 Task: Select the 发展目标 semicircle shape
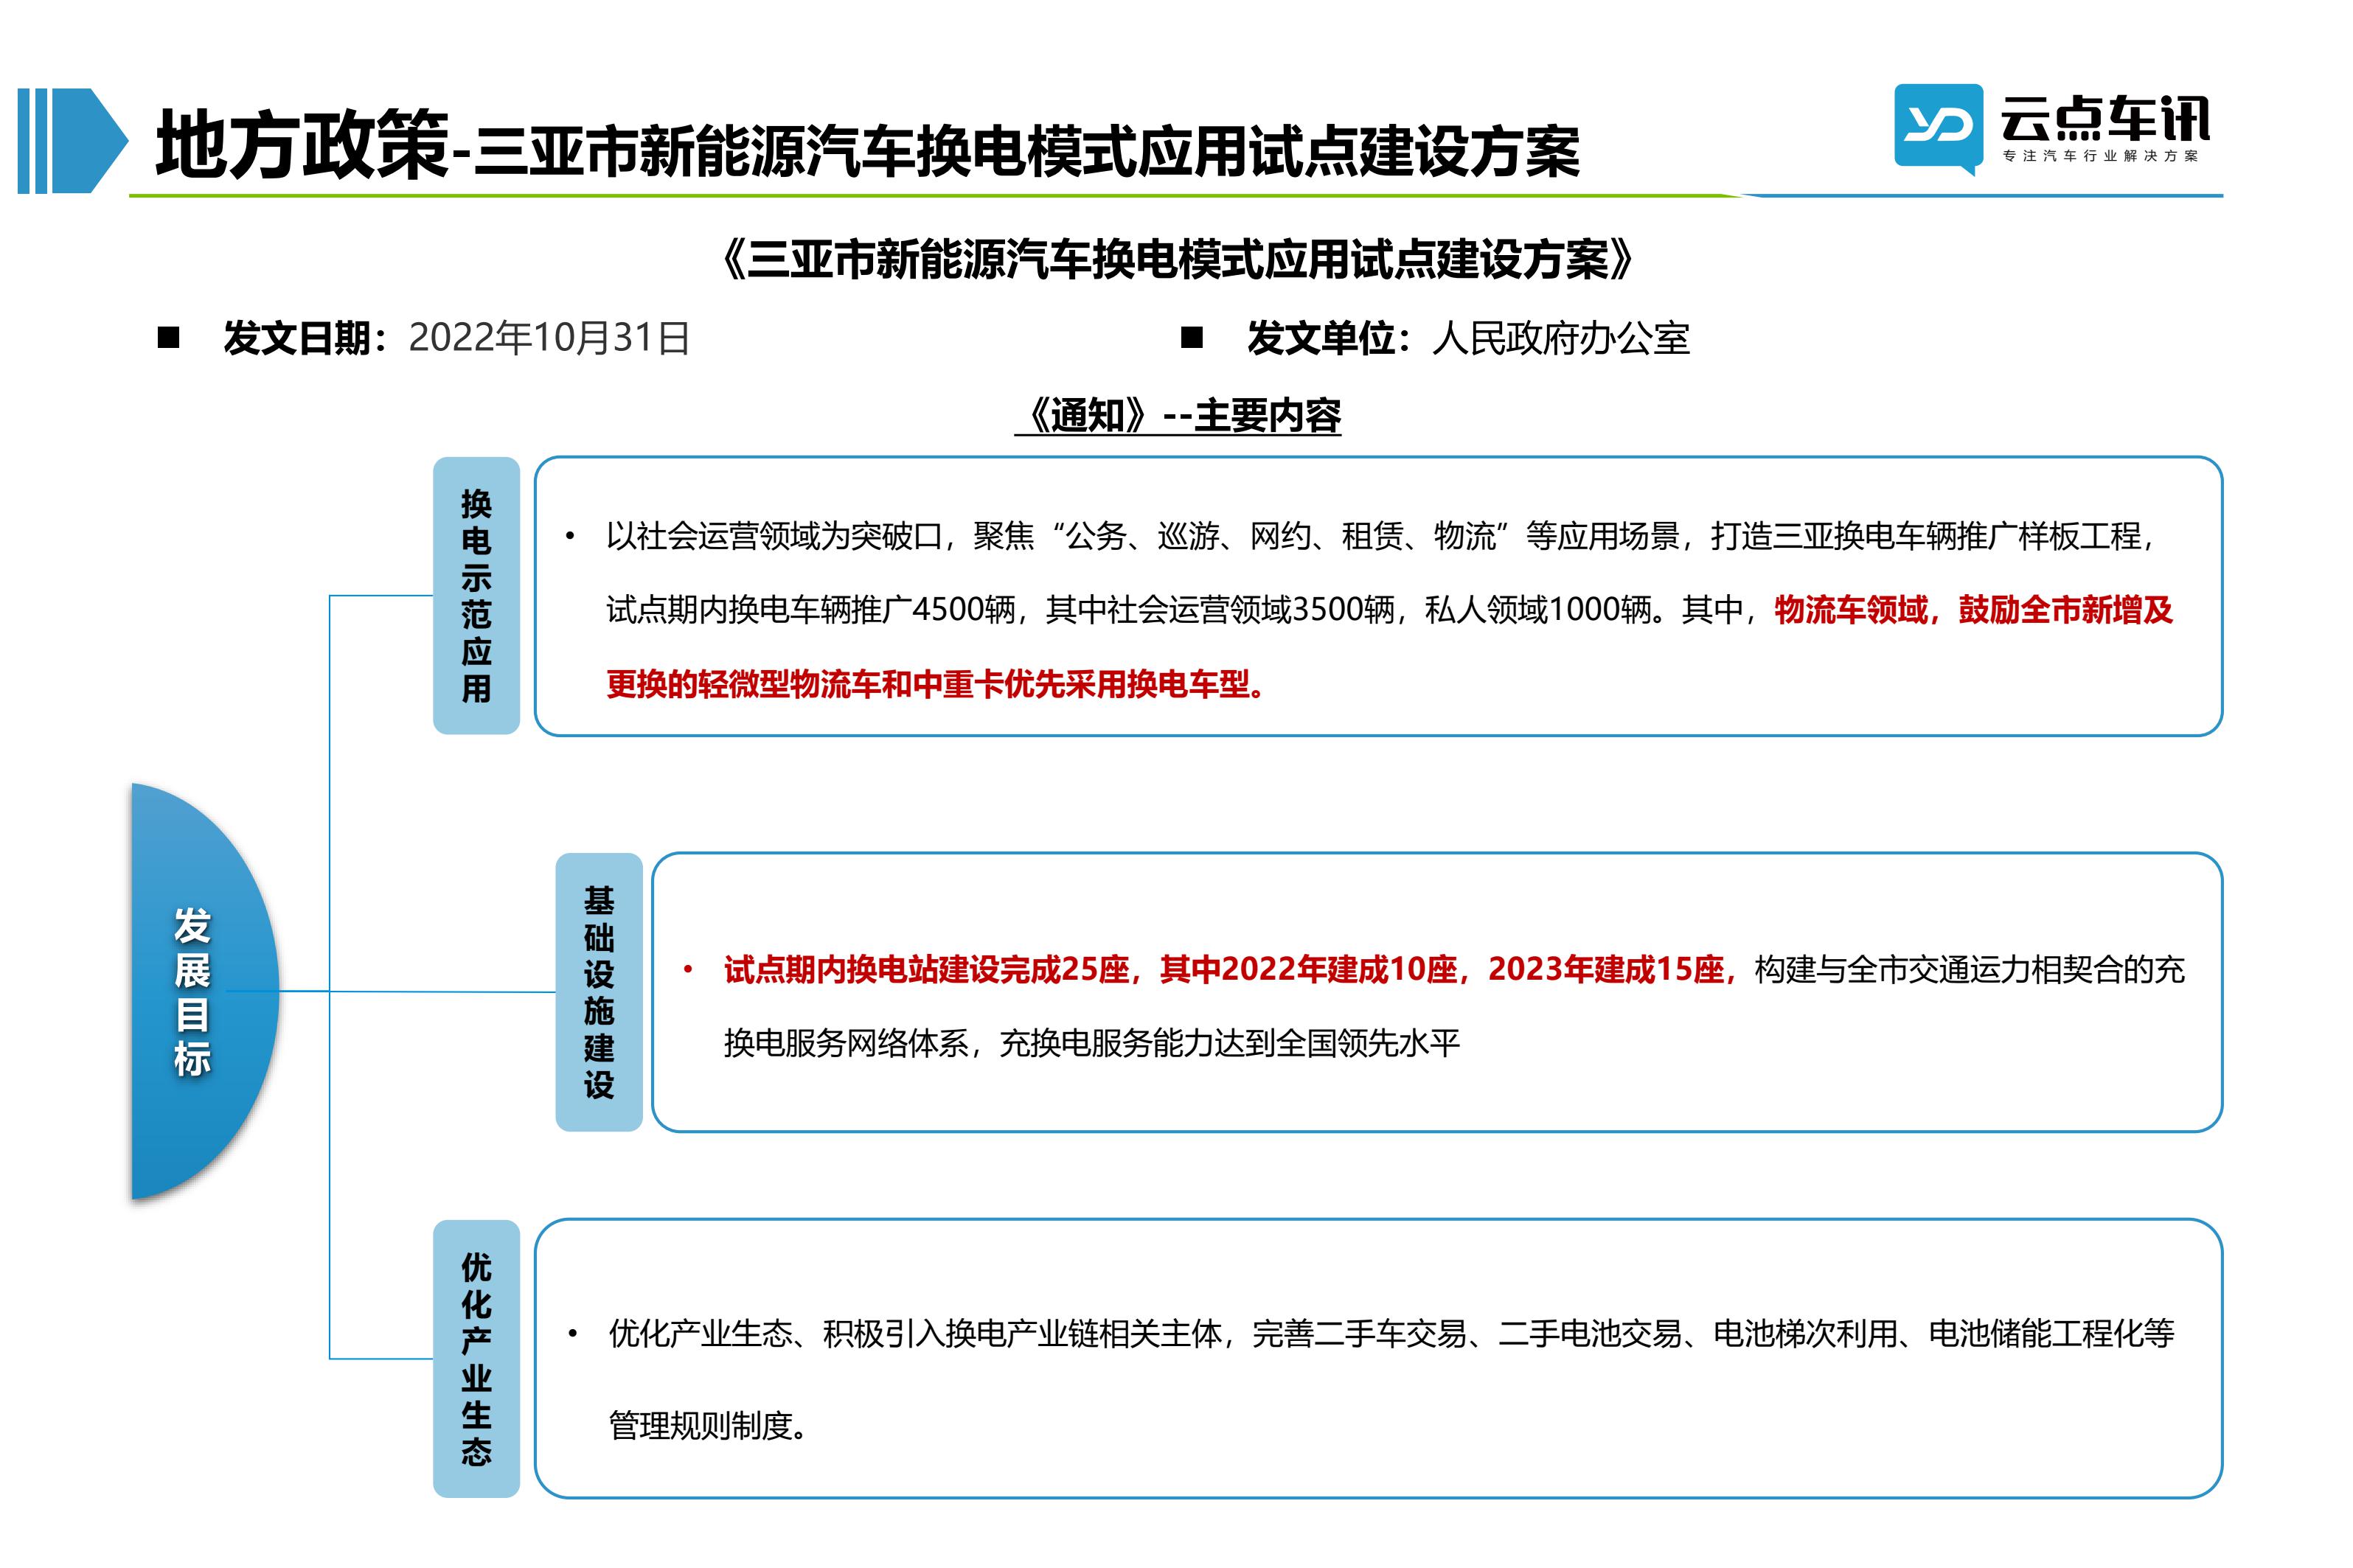(x=205, y=991)
